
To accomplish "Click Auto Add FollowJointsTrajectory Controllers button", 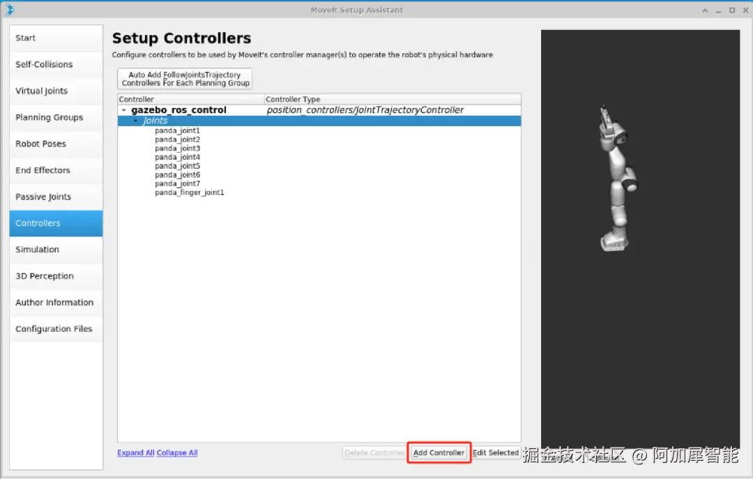I will point(185,79).
